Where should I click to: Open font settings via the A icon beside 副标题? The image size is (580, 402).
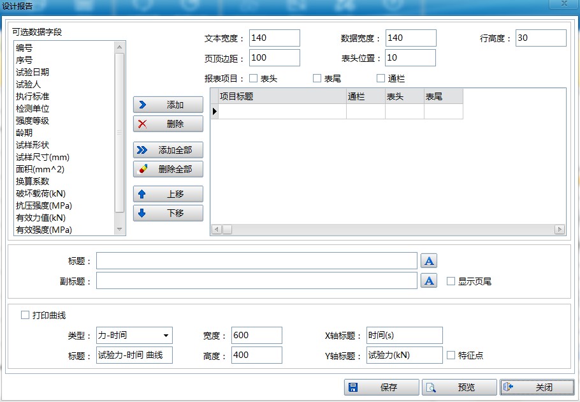429,279
